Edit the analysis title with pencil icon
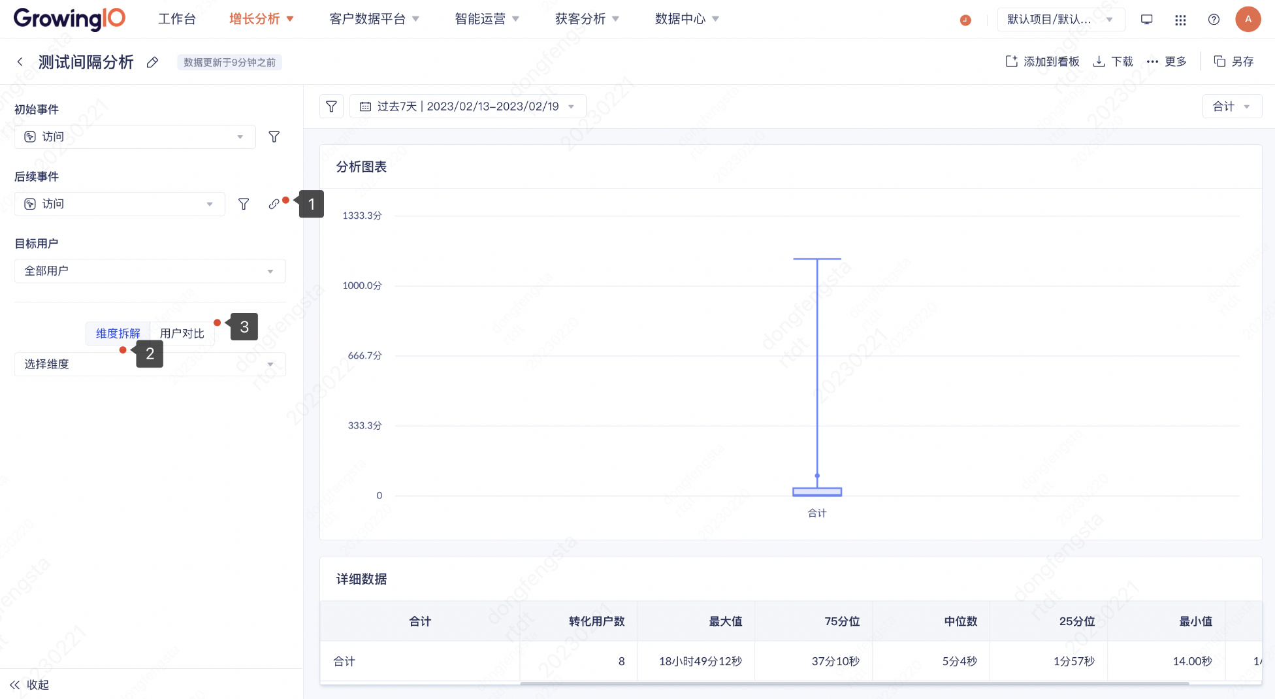 tap(152, 62)
